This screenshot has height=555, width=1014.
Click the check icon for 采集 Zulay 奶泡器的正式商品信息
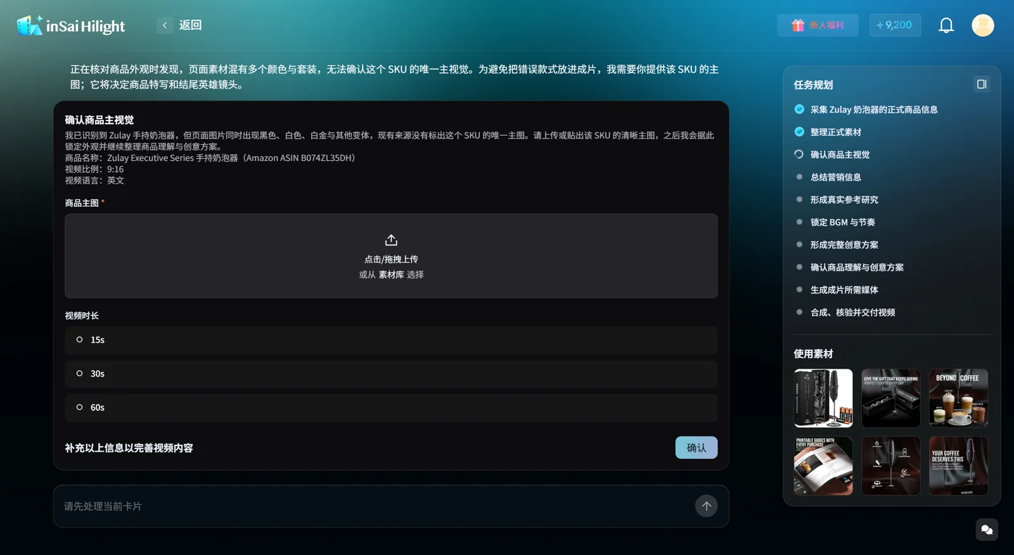coord(799,109)
